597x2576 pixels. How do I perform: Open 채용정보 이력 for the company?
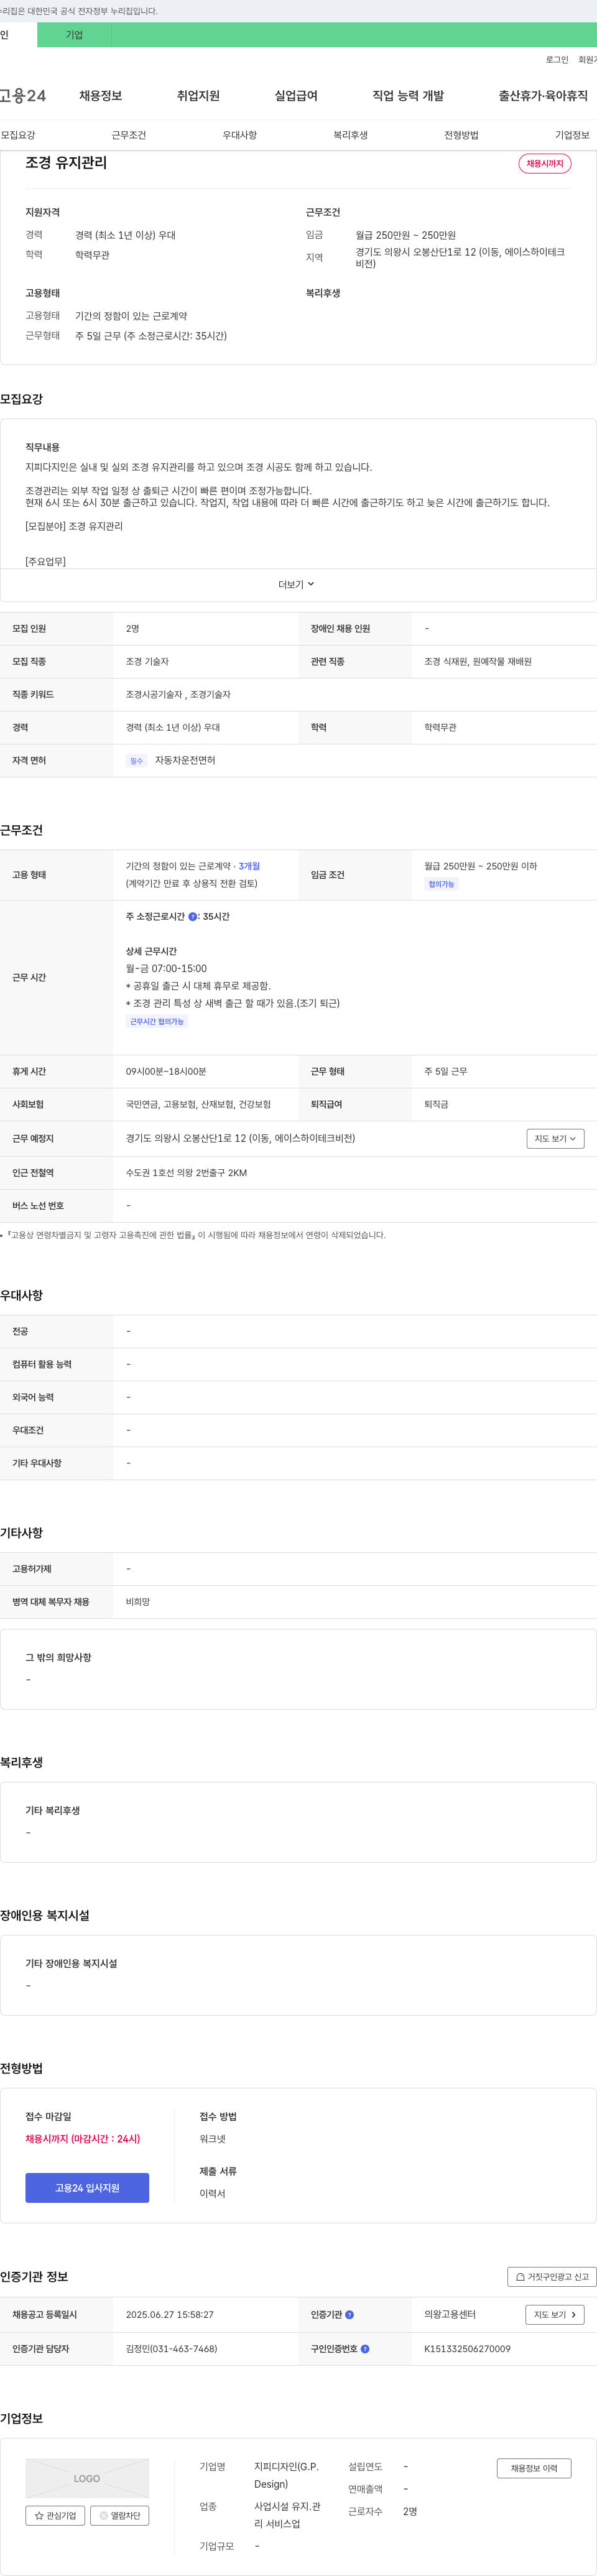coord(534,2468)
